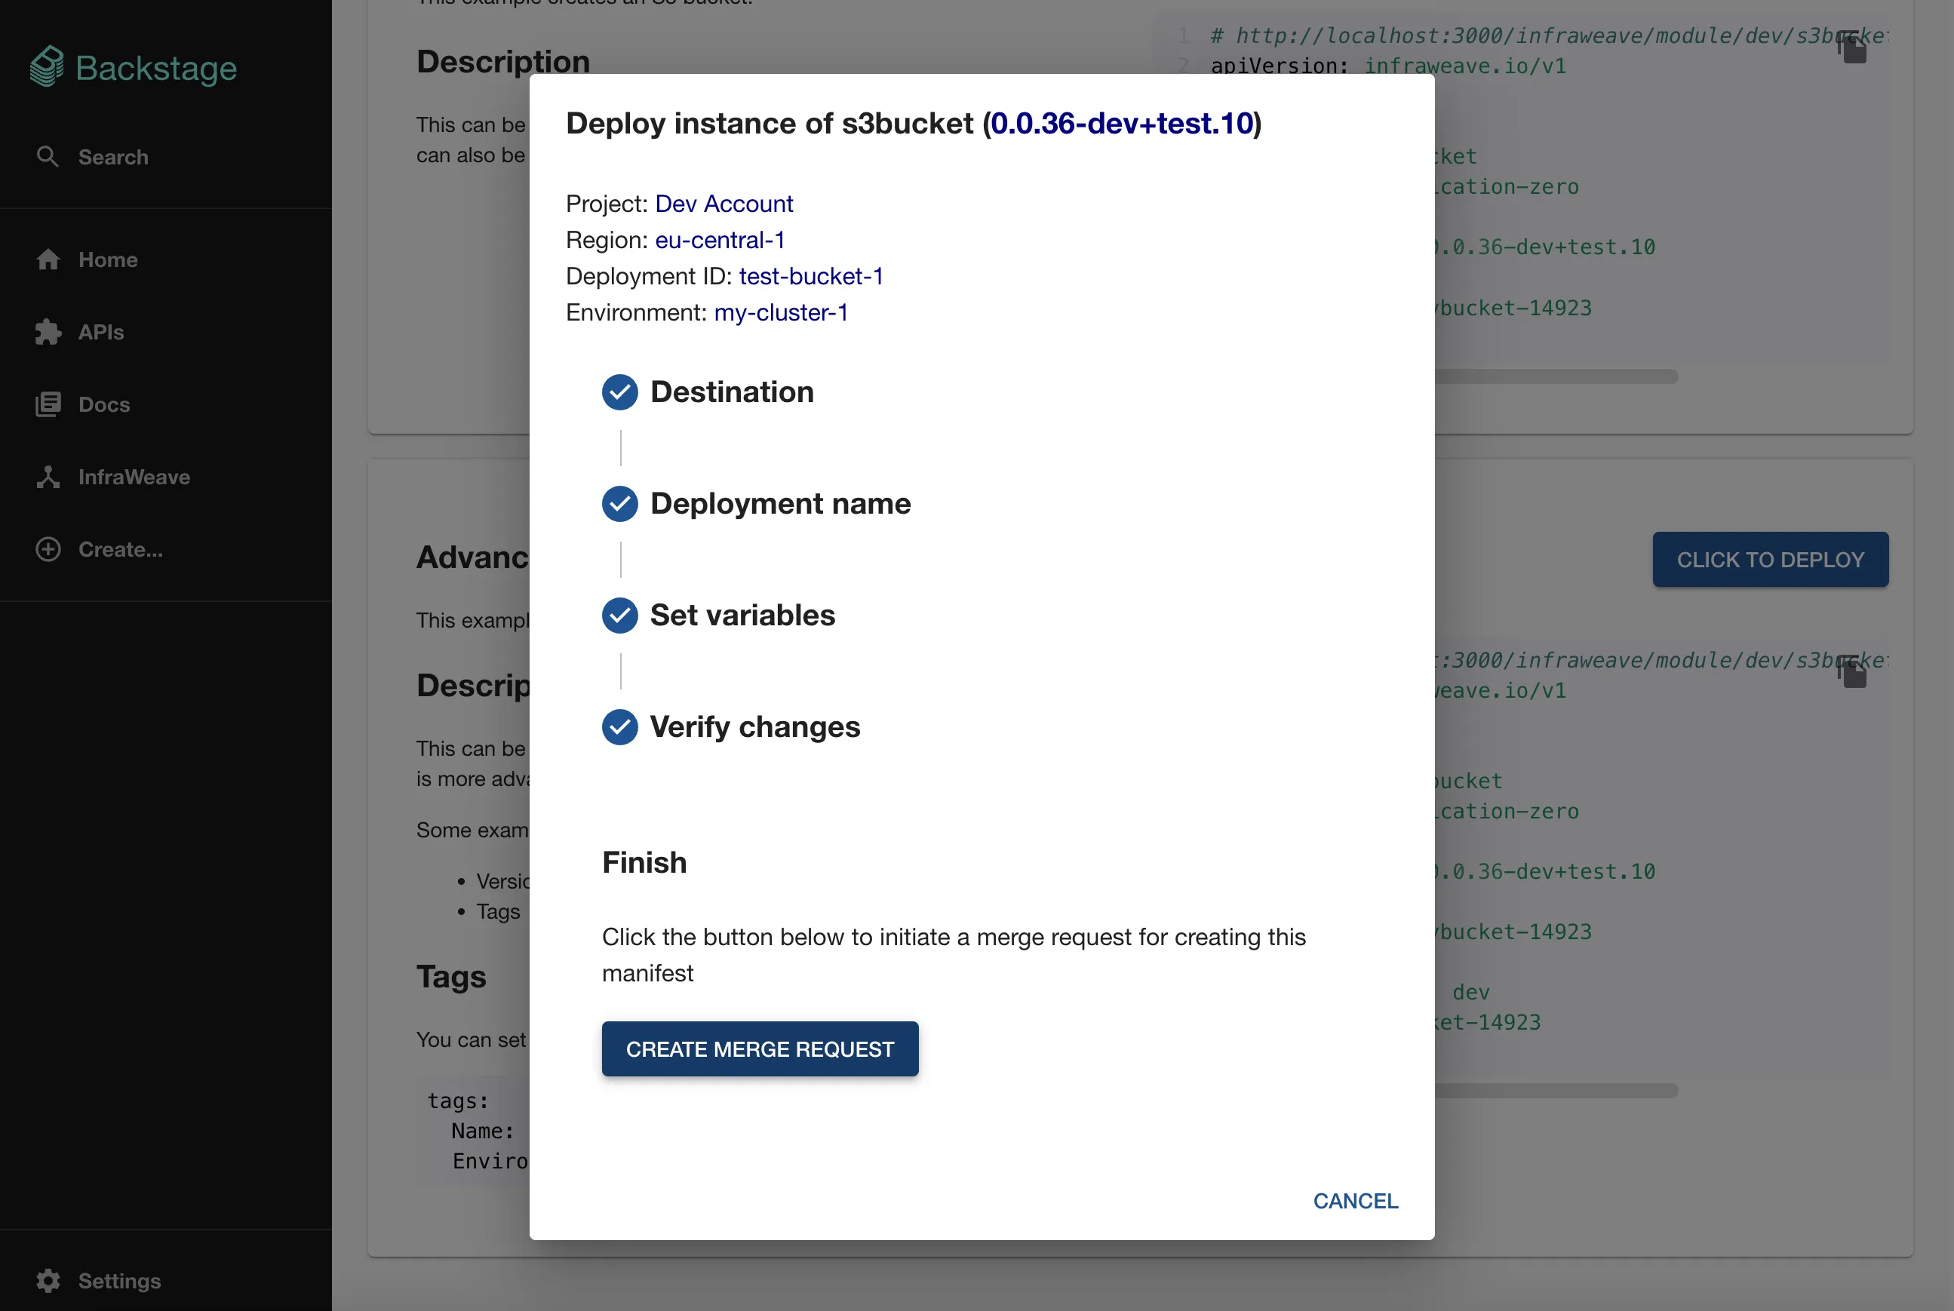Click the Docs library icon

click(x=48, y=404)
